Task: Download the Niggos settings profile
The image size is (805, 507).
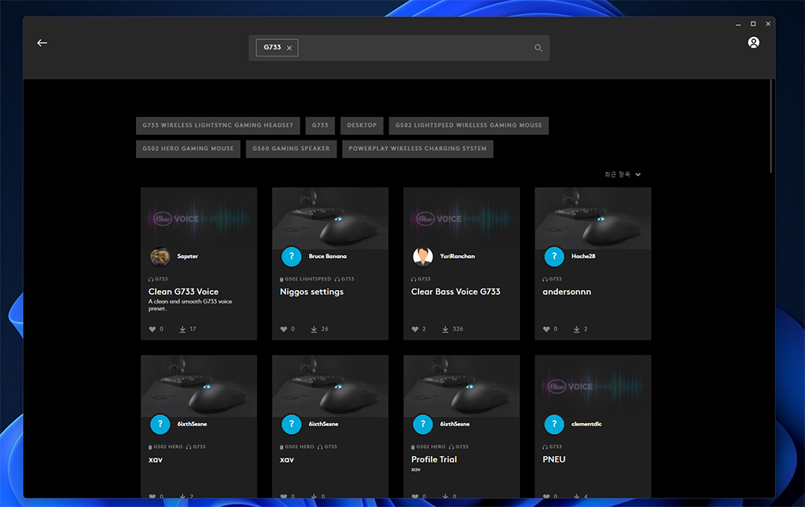Action: [x=314, y=329]
